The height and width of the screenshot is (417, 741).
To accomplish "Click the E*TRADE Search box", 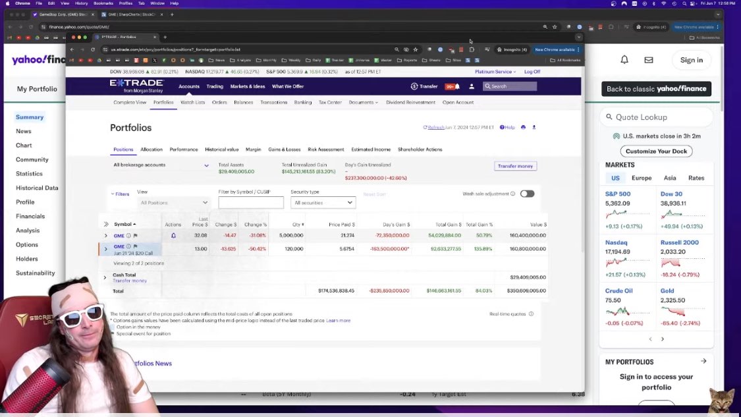I will [x=510, y=86].
